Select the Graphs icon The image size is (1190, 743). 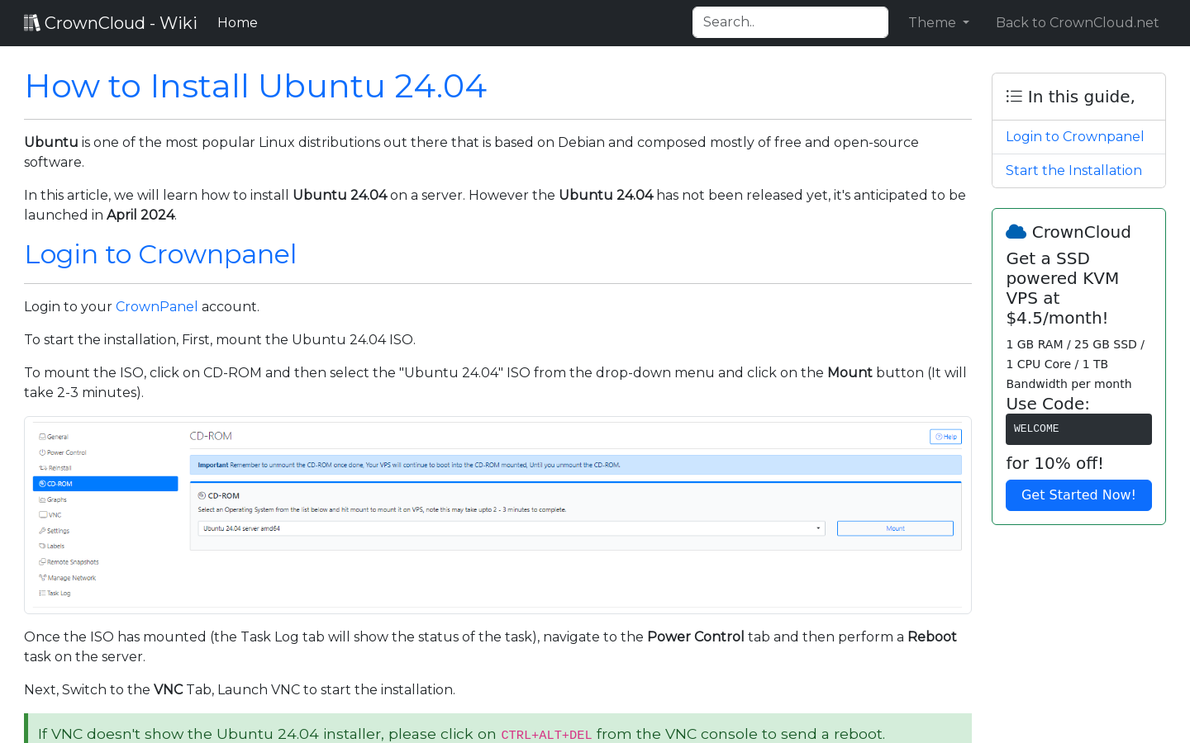(x=42, y=499)
